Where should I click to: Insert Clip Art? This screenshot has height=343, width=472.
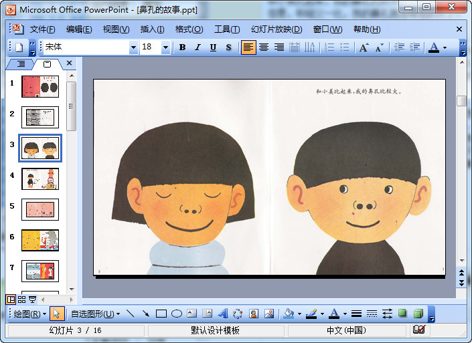pos(254,314)
